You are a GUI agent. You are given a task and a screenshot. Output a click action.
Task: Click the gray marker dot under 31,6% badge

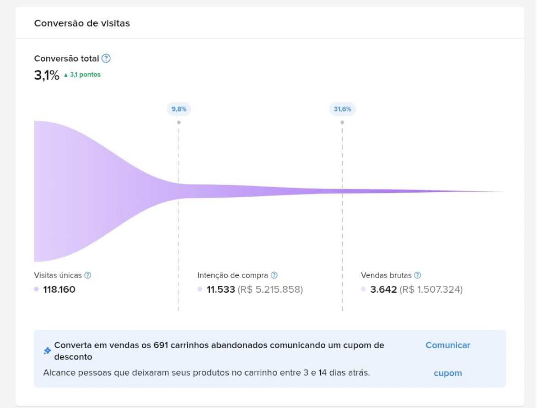coord(342,122)
